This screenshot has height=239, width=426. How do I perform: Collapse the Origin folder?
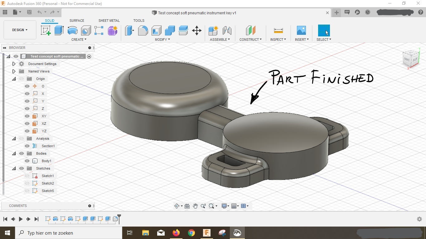click(14, 79)
